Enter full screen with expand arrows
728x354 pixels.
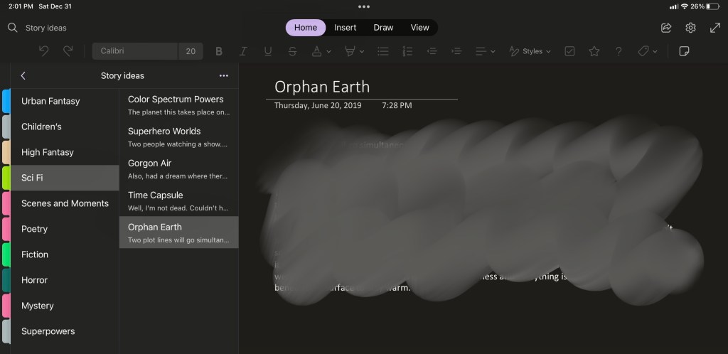point(715,28)
